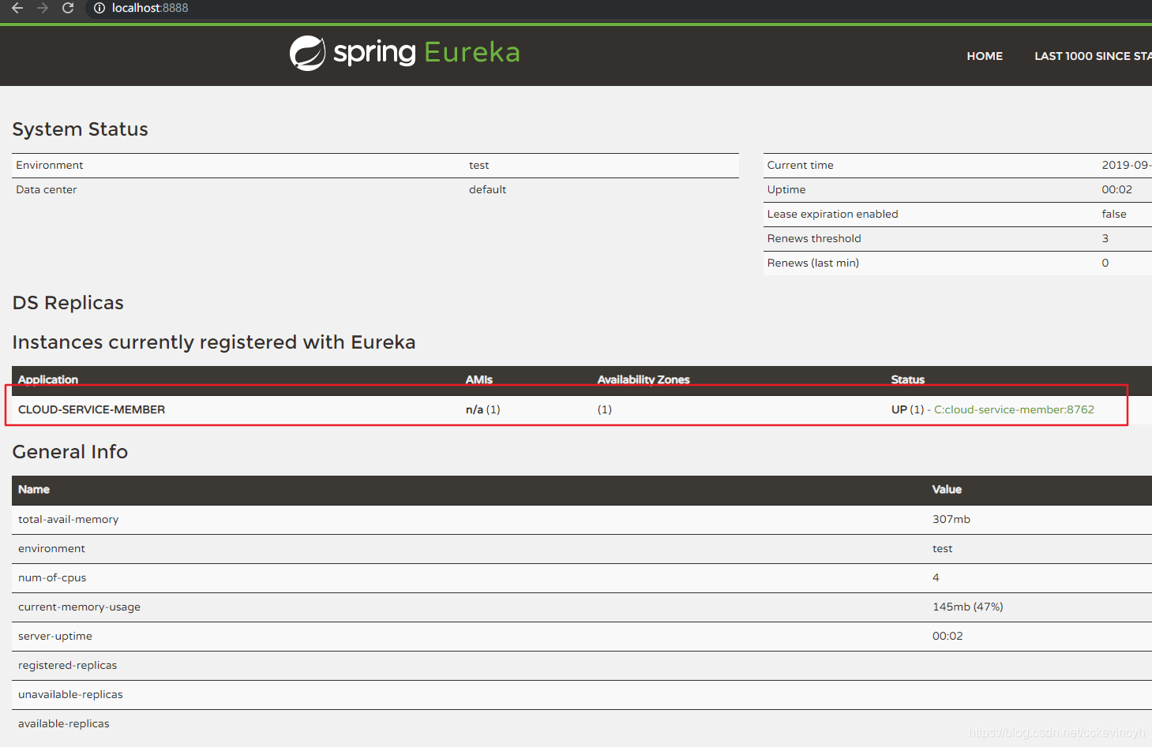Click the Name column header in General Info

[x=34, y=489]
